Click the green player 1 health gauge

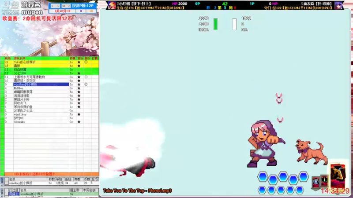tap(215, 24)
